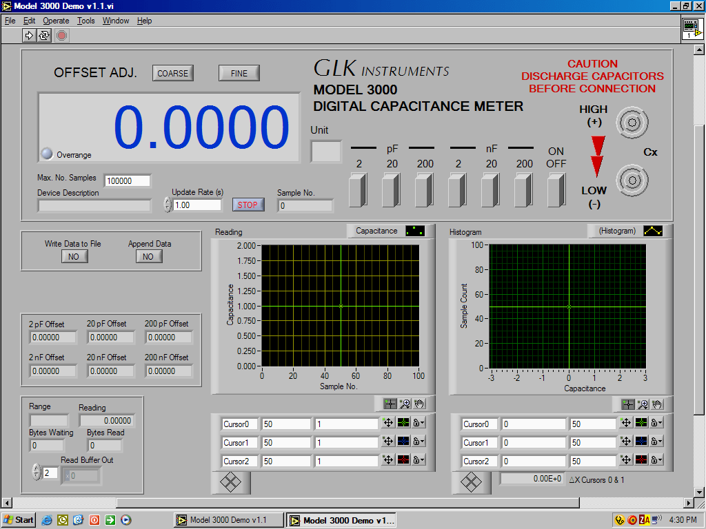Open Reading Cursor1 lock dropdown

[418, 442]
